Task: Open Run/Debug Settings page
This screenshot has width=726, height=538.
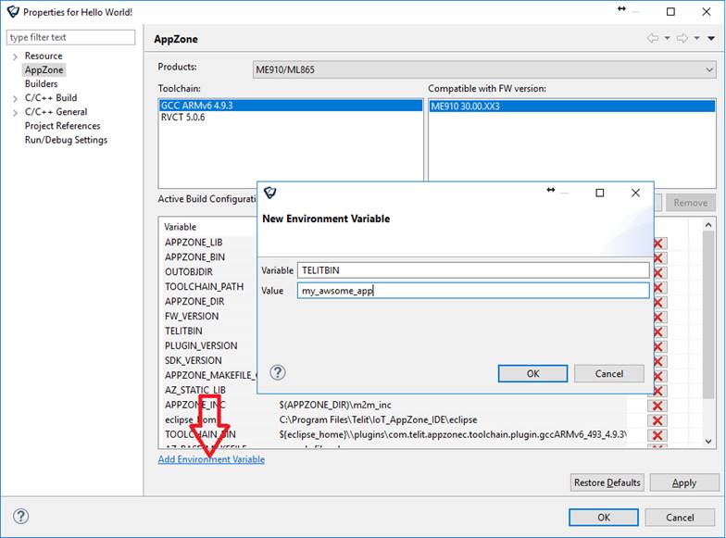Action: 67,140
